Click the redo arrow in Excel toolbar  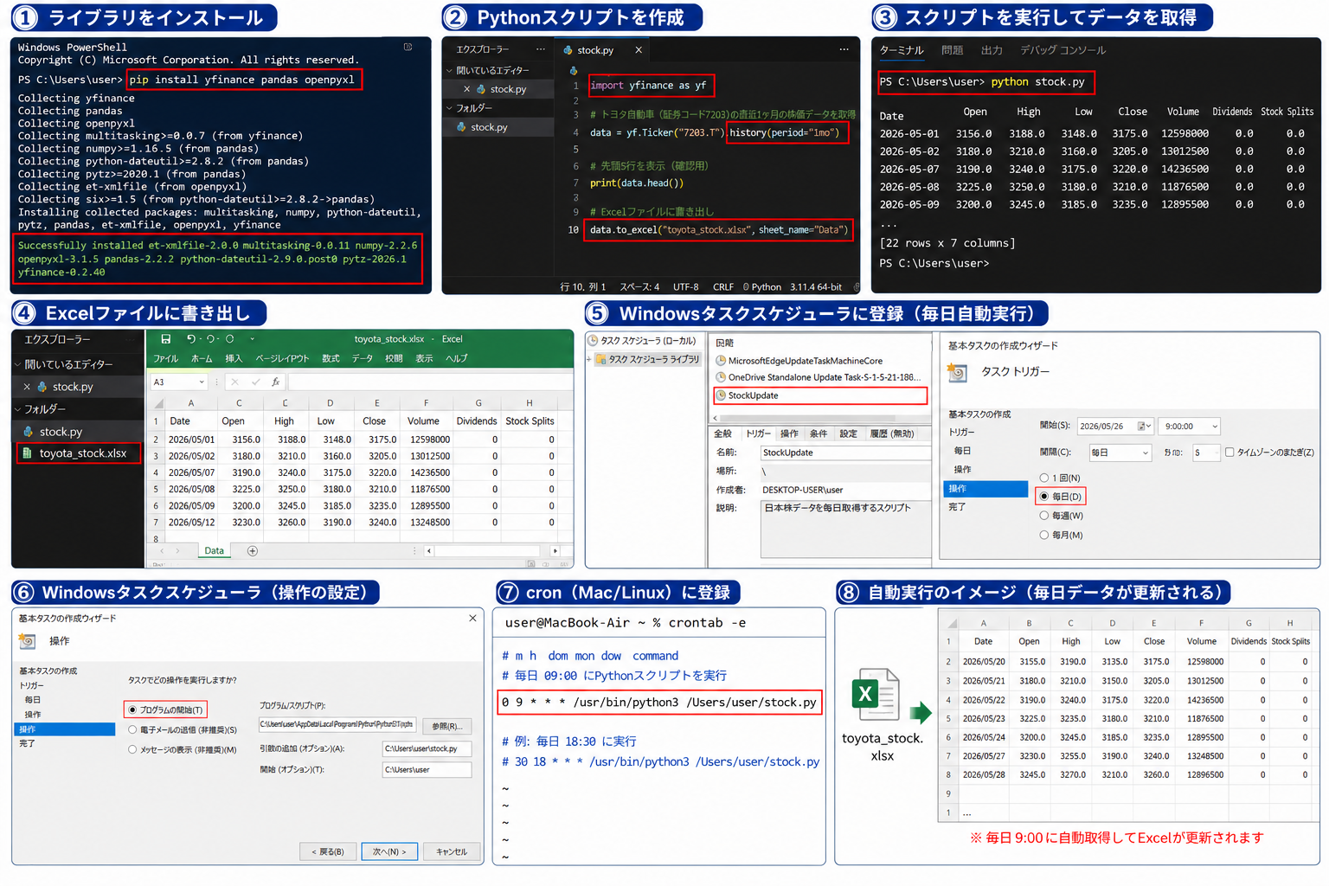[210, 339]
